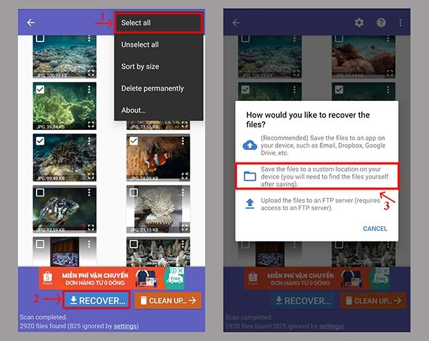
Task: Check the box on the bottom-right coral ornaments photo, left screen
Action: [x=133, y=243]
